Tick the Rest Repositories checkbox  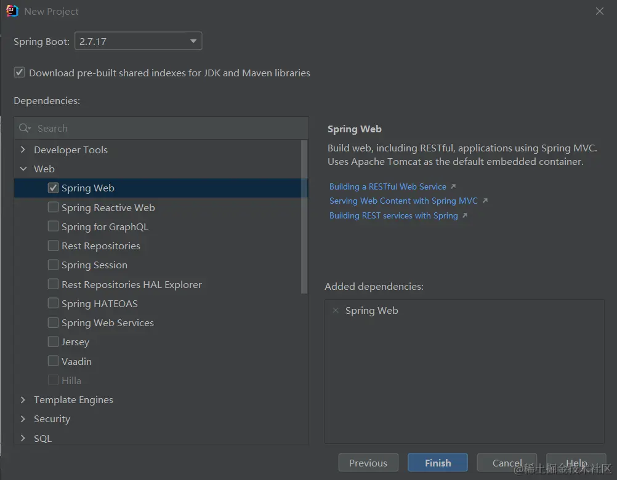(x=53, y=246)
